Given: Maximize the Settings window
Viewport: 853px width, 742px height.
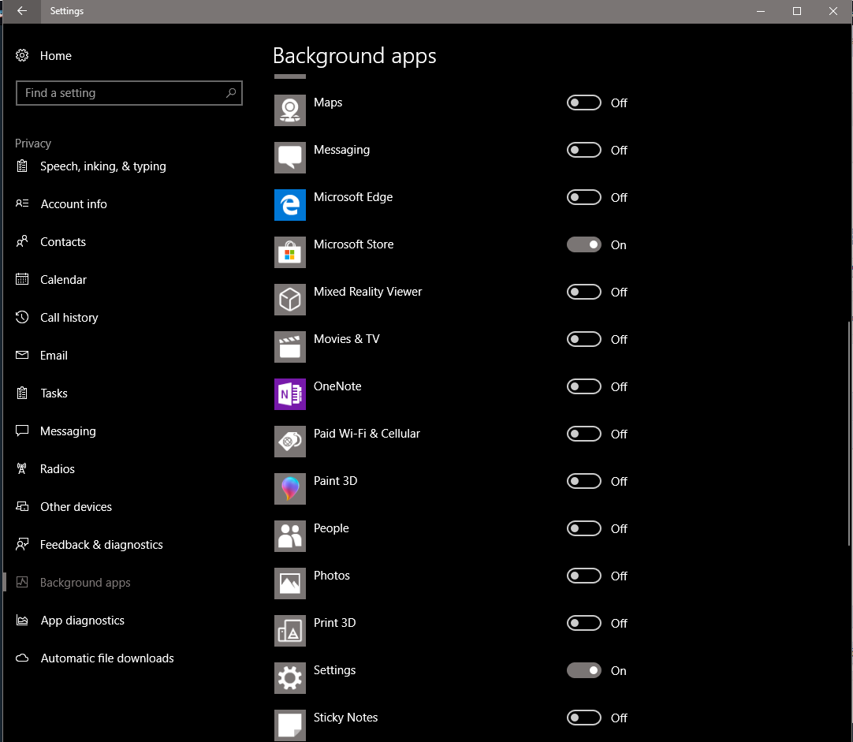Looking at the screenshot, I should tap(797, 11).
